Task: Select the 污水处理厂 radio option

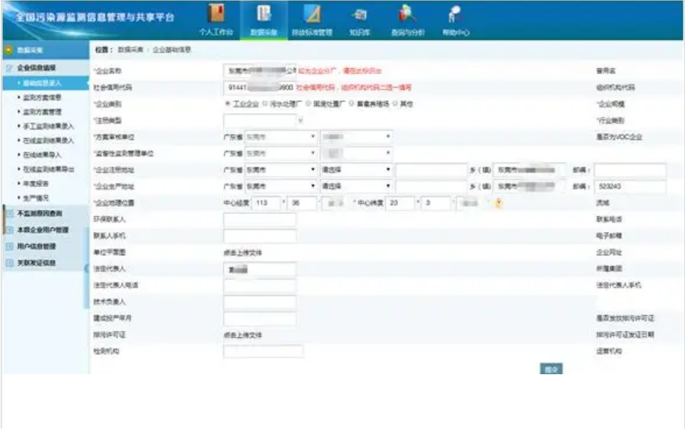Action: (265, 104)
